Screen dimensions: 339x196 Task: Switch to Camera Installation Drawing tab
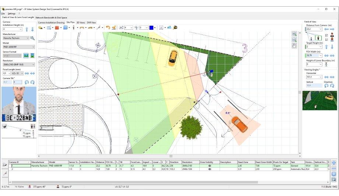pos(51,22)
